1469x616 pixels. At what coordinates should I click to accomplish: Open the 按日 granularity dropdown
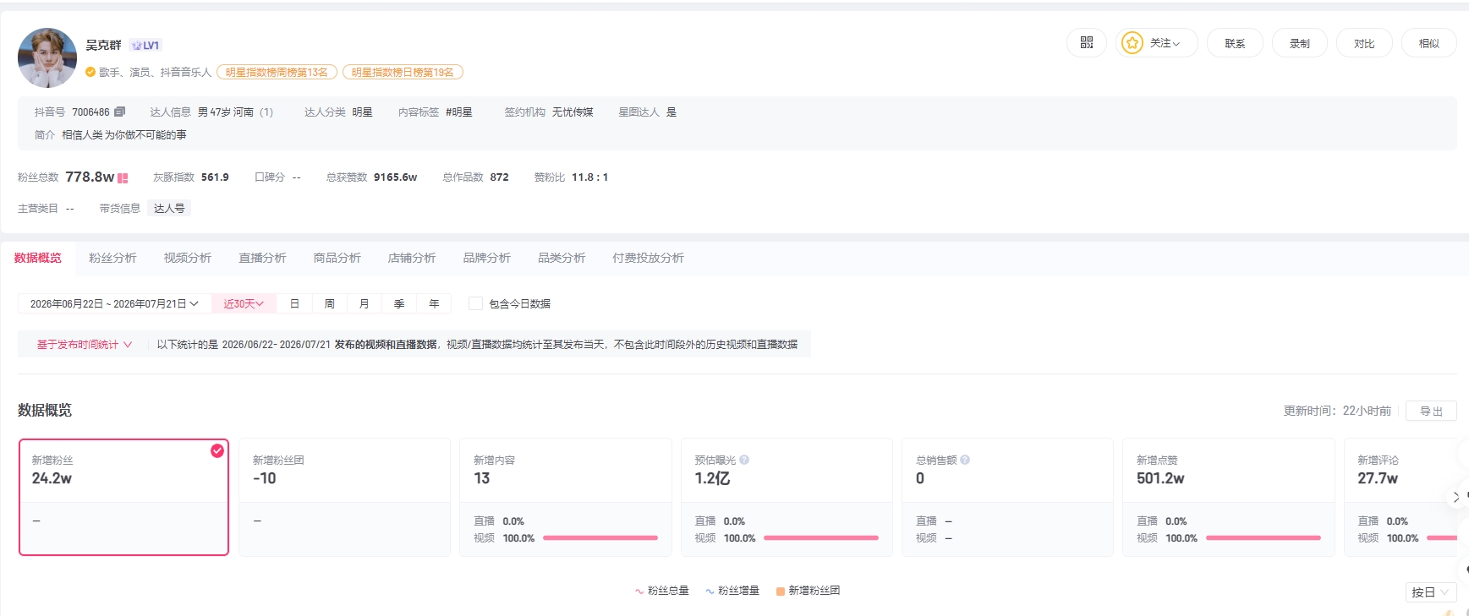pos(1430,592)
